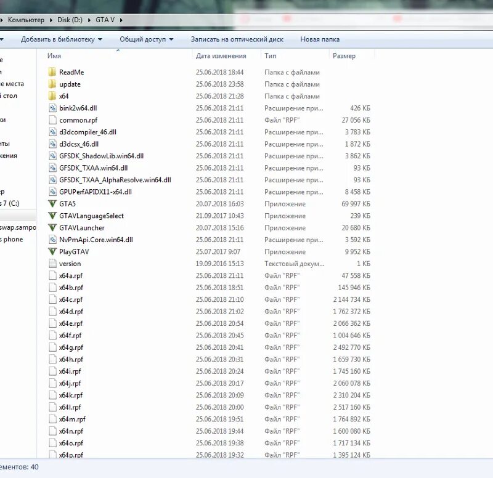The width and height of the screenshot is (493, 478).
Task: Click the PlayGTAV application icon
Action: (52, 251)
